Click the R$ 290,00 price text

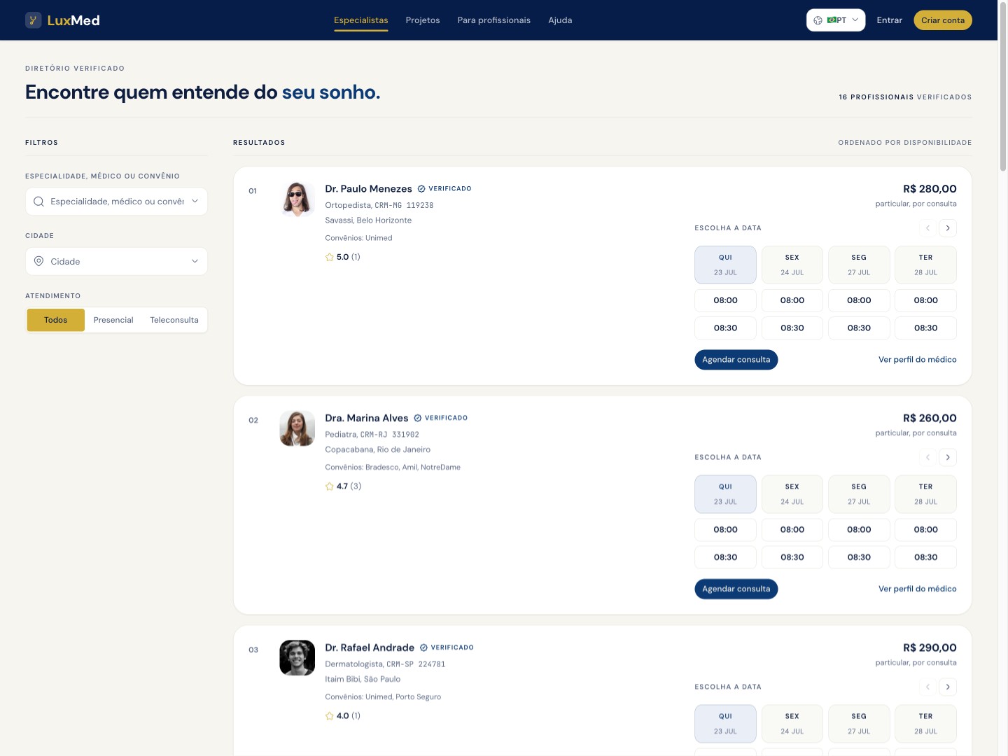930,647
